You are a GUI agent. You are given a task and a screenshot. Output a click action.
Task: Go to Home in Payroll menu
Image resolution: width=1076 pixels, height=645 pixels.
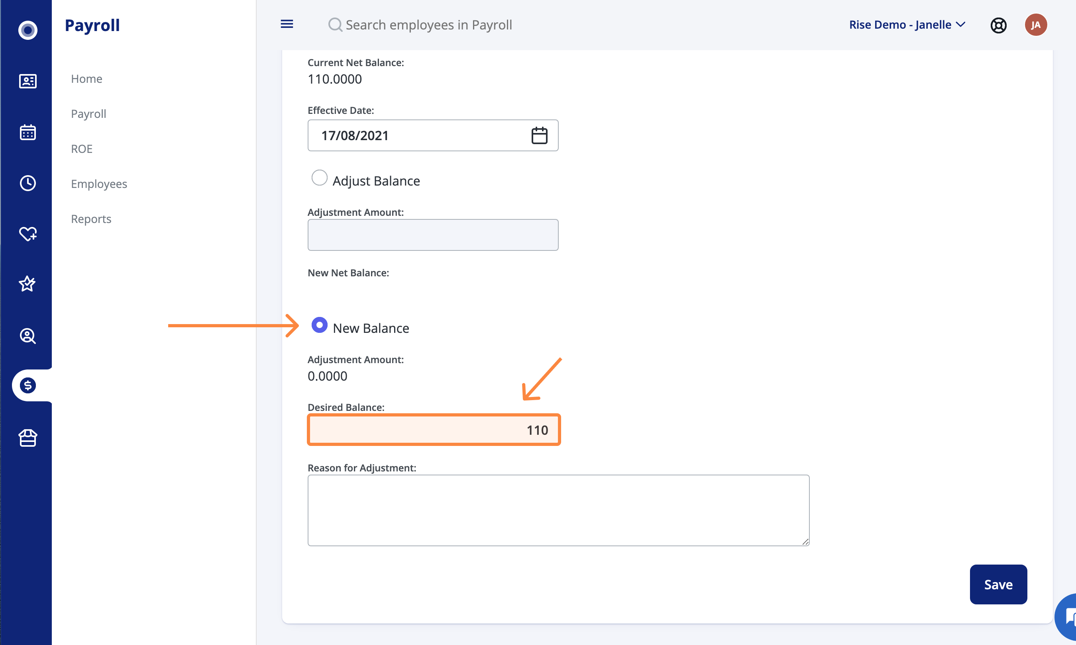pyautogui.click(x=86, y=79)
